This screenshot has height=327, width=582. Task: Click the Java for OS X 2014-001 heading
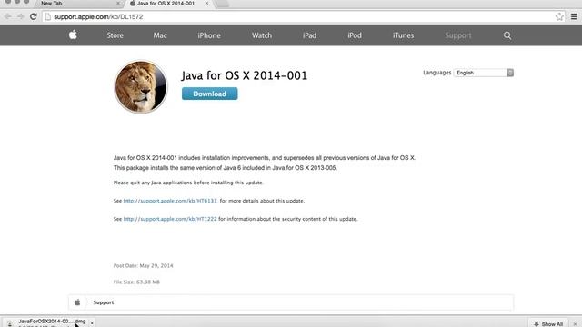(245, 75)
